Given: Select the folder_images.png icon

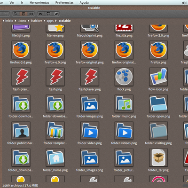Looking at the screenshot, I should [90, 157].
